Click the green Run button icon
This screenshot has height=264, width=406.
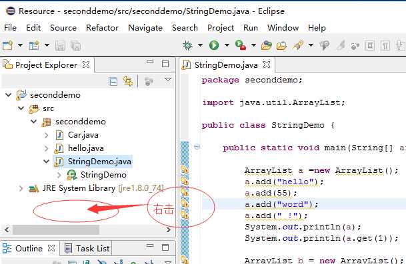point(214,45)
